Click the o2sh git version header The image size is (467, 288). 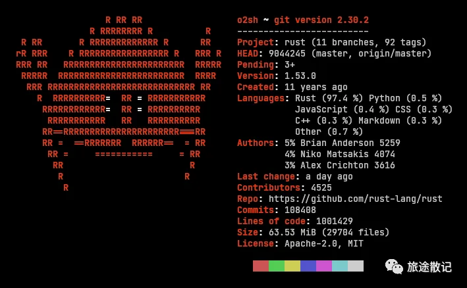[x=303, y=20]
